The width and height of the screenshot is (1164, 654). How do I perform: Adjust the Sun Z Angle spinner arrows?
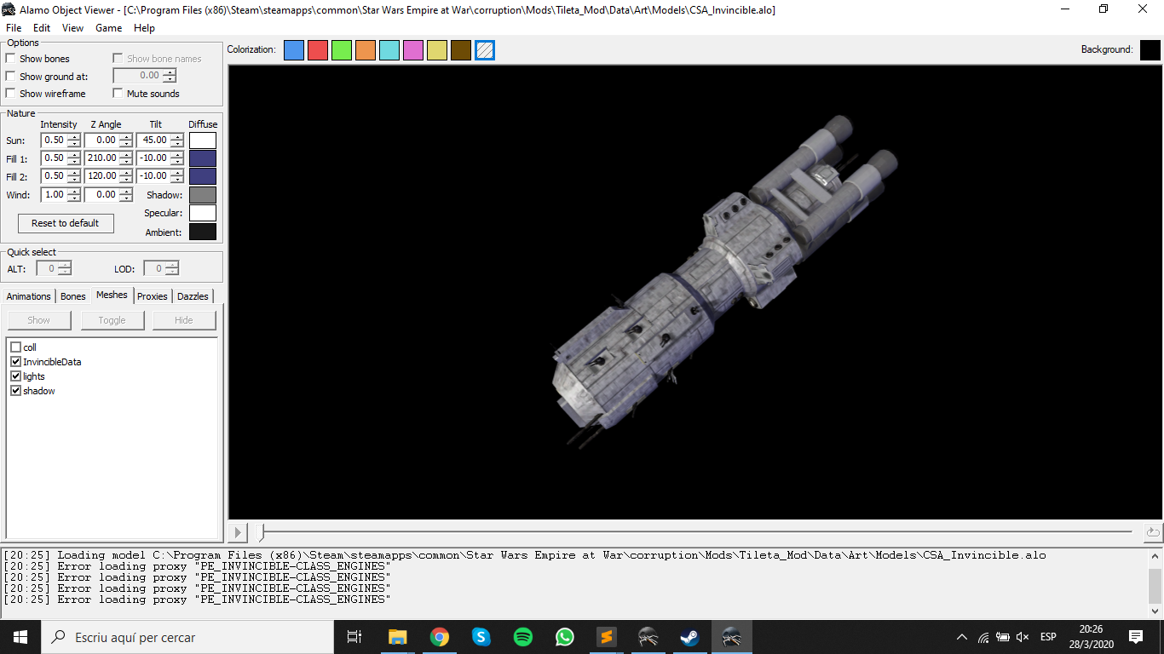point(126,141)
